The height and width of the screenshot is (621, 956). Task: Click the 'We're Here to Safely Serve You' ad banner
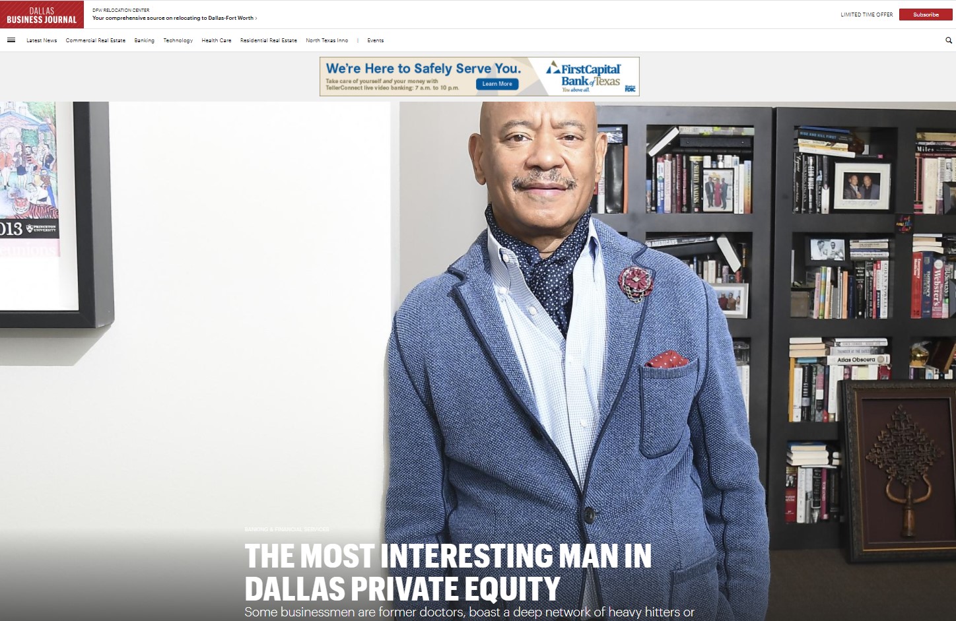tap(423, 69)
